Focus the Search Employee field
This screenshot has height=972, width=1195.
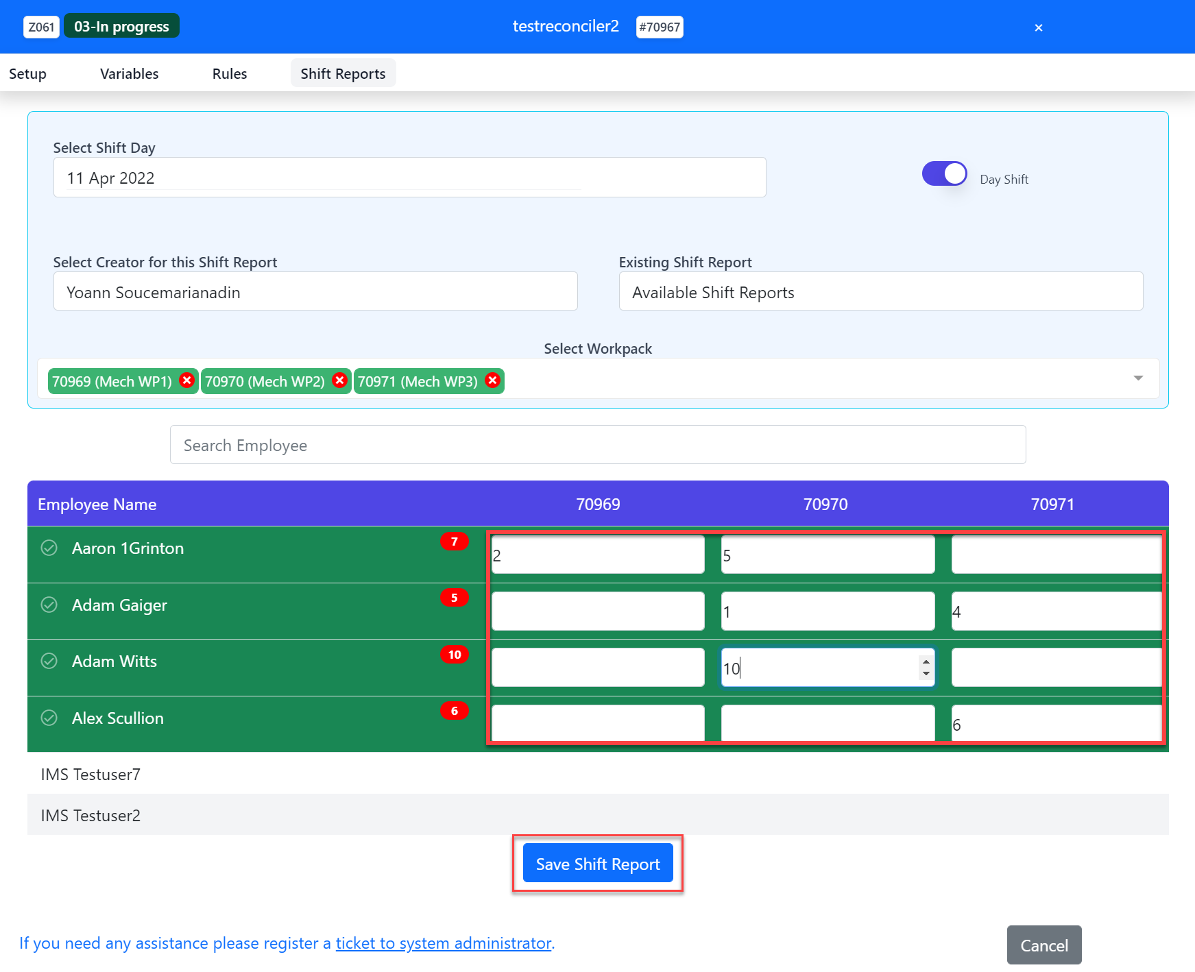(x=598, y=445)
